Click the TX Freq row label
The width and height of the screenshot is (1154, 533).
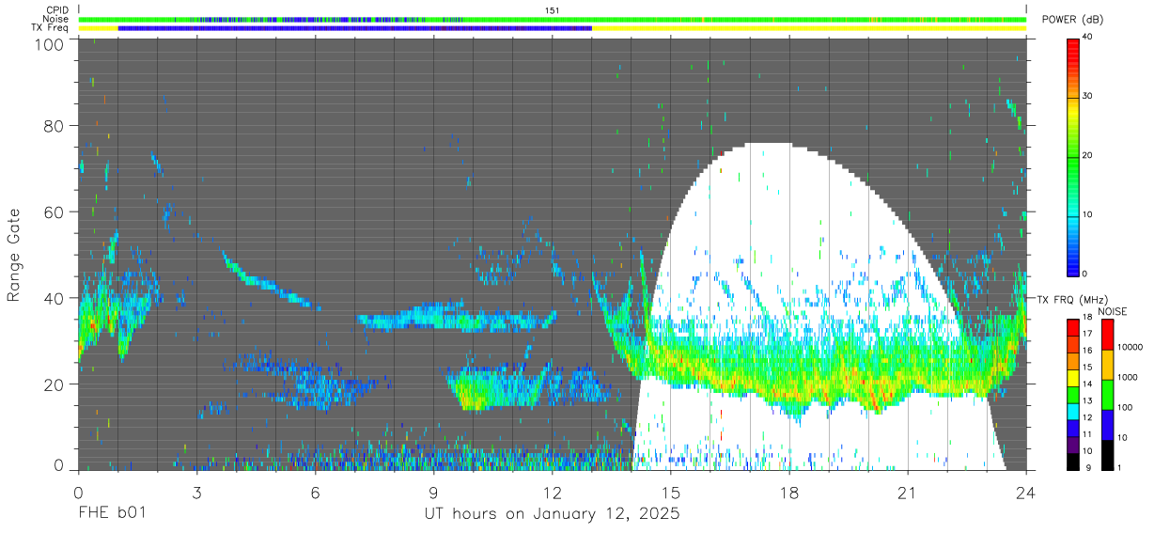[x=50, y=27]
